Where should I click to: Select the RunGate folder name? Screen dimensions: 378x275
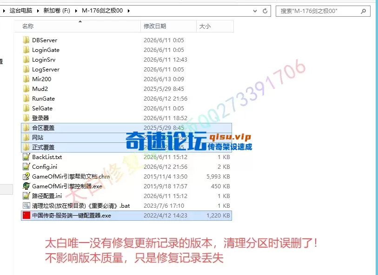point(43,99)
